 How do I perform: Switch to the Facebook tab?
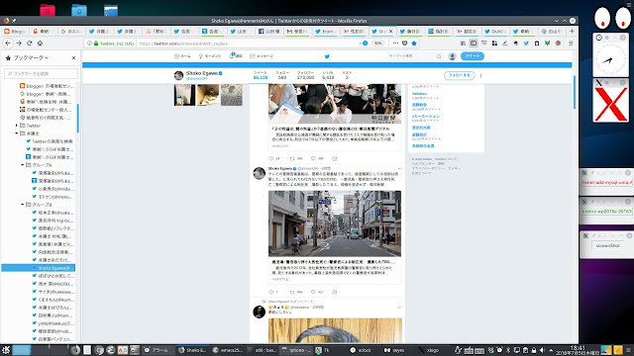coord(268,31)
